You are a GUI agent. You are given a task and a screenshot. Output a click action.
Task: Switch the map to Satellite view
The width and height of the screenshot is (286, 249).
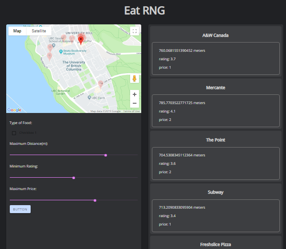click(39, 31)
